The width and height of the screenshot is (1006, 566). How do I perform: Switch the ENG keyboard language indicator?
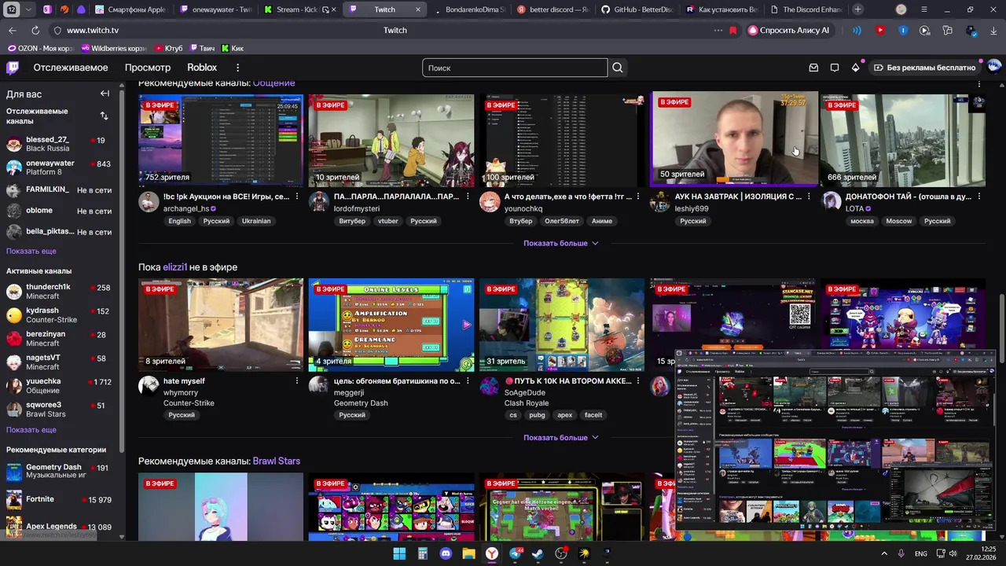(x=920, y=554)
